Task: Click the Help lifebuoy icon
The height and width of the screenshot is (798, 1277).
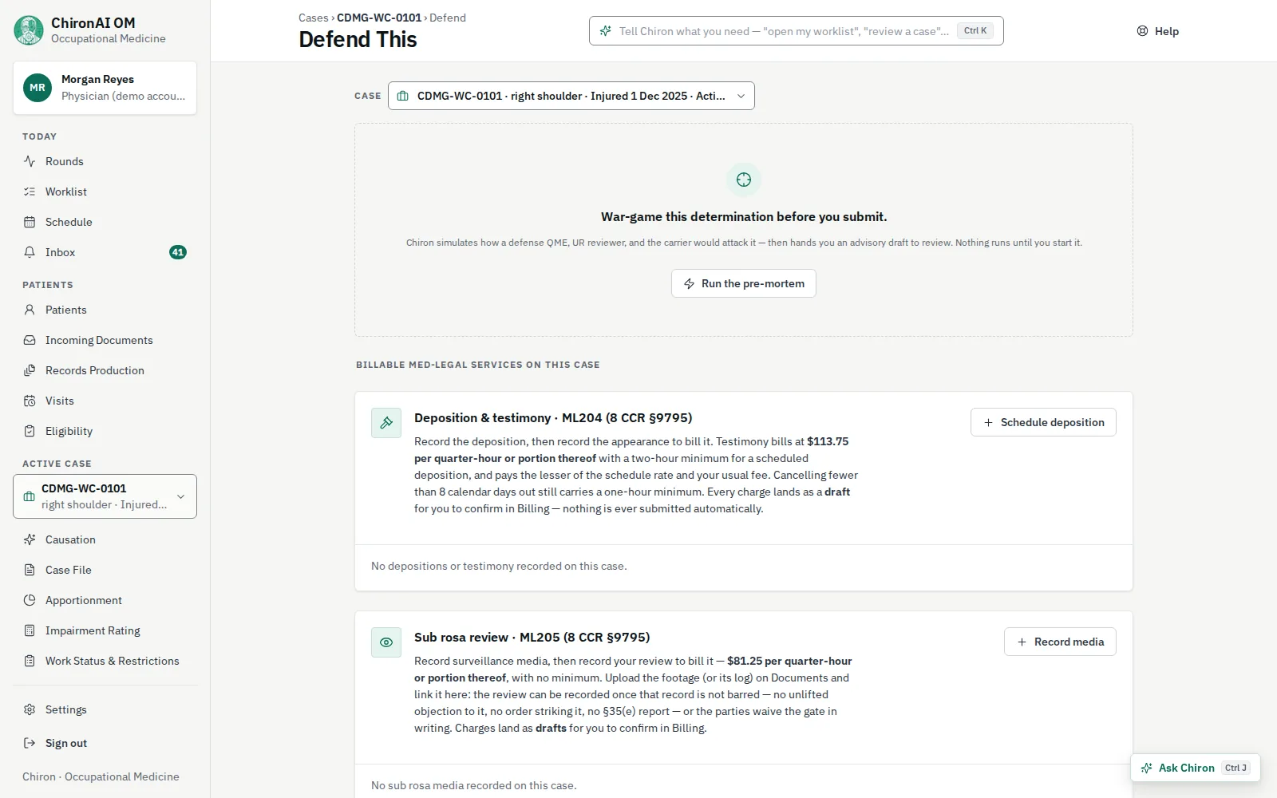Action: [1142, 31]
